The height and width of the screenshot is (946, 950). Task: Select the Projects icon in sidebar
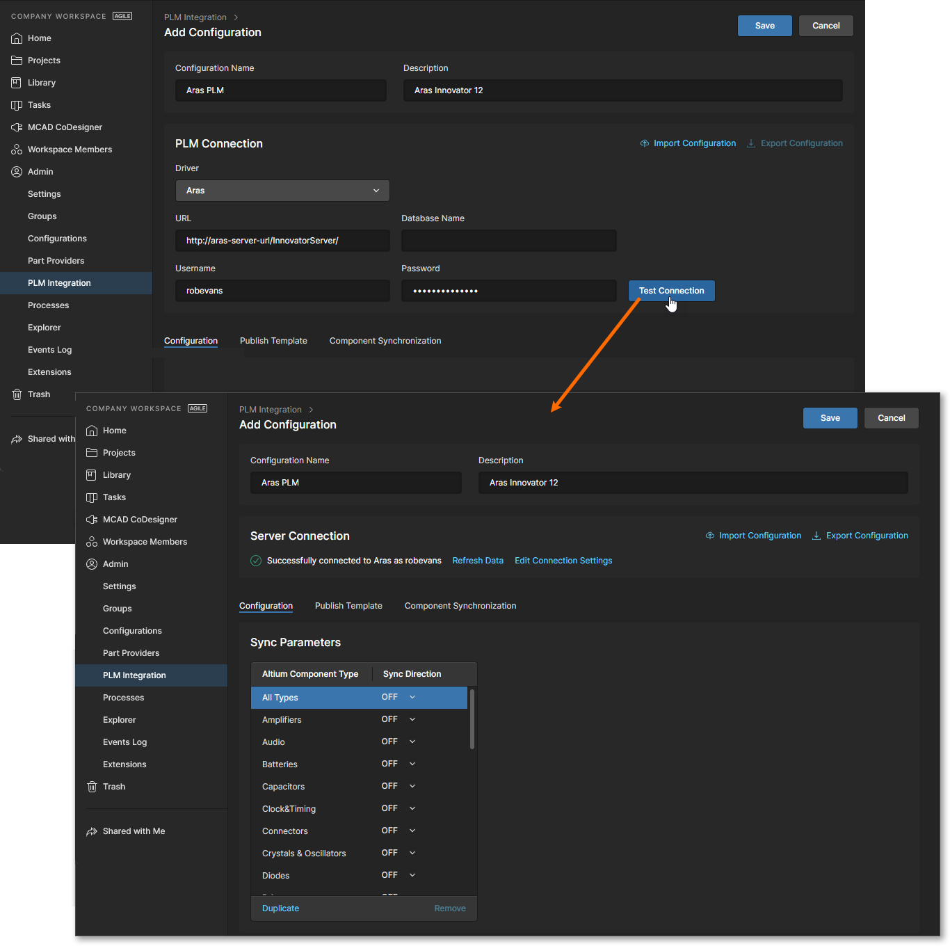(92, 453)
